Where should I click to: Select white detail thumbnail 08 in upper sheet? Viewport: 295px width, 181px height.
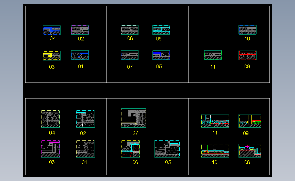(x=130, y=30)
